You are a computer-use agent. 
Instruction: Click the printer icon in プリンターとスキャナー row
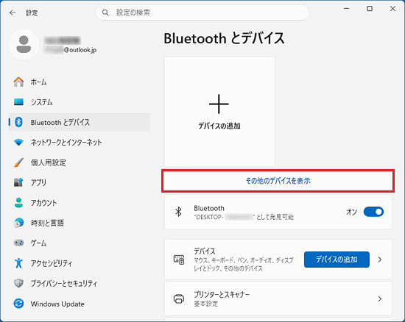click(179, 298)
